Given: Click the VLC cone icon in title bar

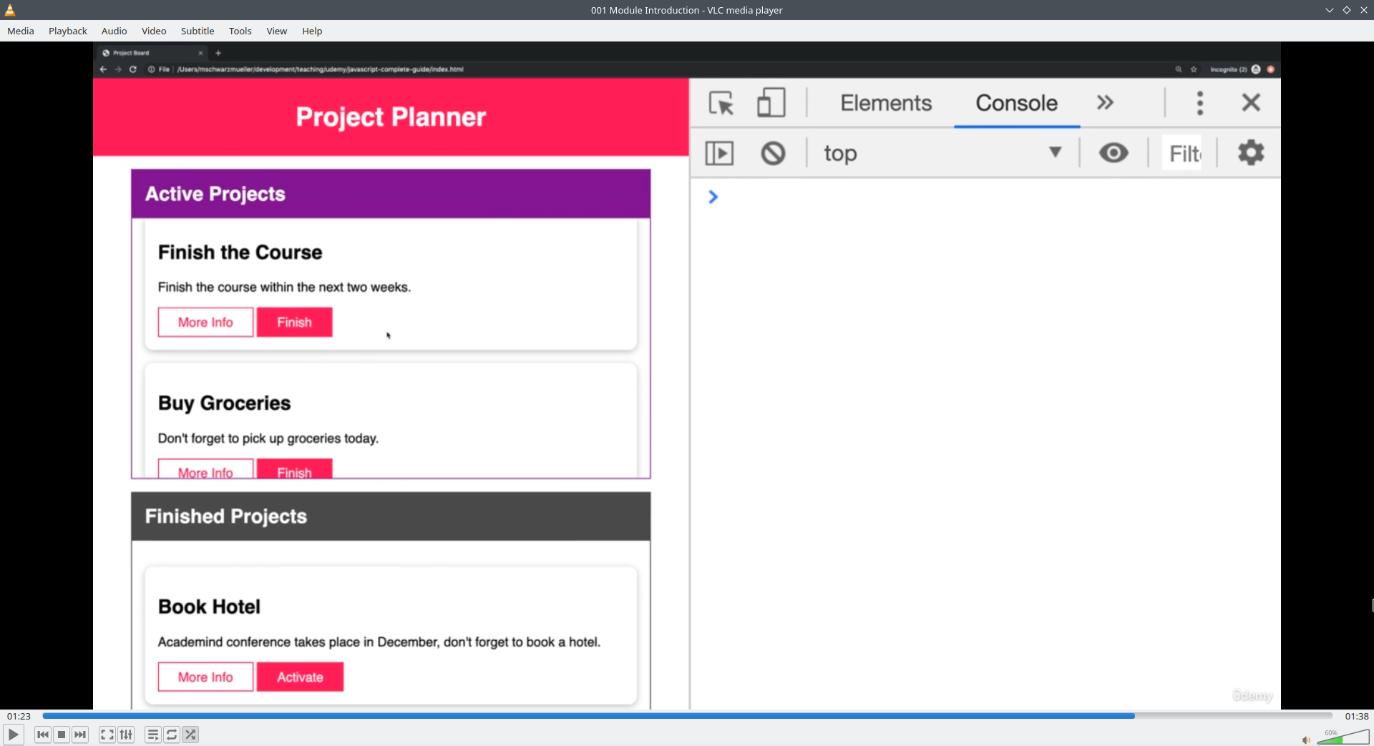Looking at the screenshot, I should [10, 10].
